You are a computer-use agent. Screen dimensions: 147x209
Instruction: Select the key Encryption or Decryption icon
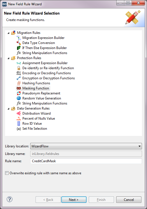tap(19, 78)
